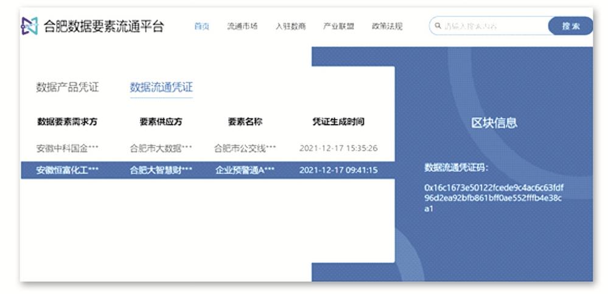608x294 pixels.
Task: Click the search magnifier icon
Action: click(x=438, y=26)
